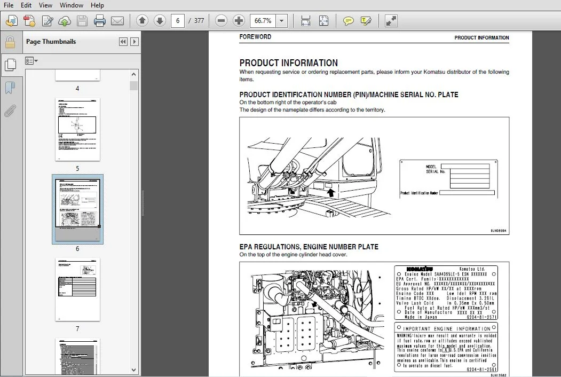
Task: Click the PRODUCT IDENTIFICATION NUMBER heading
Action: click(x=349, y=95)
